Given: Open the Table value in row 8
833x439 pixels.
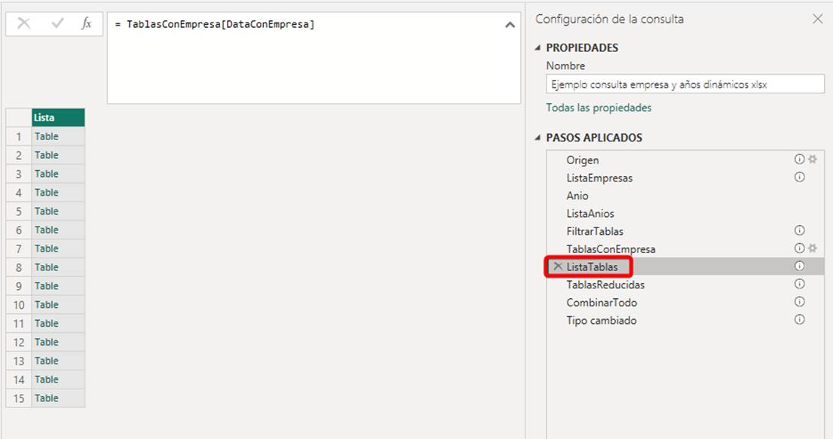Looking at the screenshot, I should [47, 267].
